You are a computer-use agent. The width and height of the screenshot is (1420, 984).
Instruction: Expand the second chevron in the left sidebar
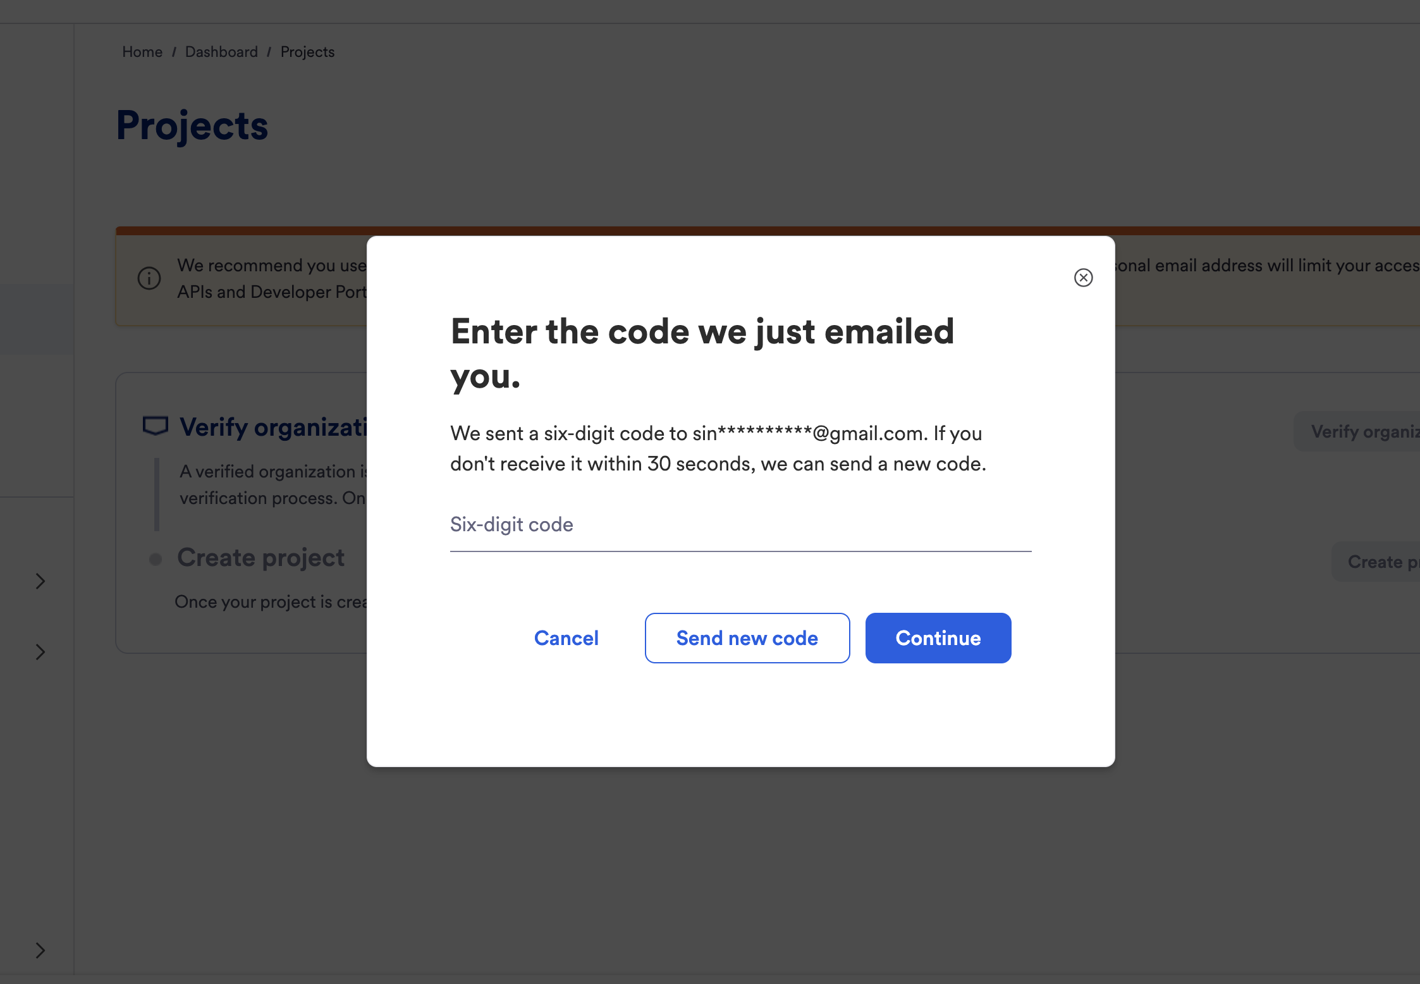pos(39,652)
